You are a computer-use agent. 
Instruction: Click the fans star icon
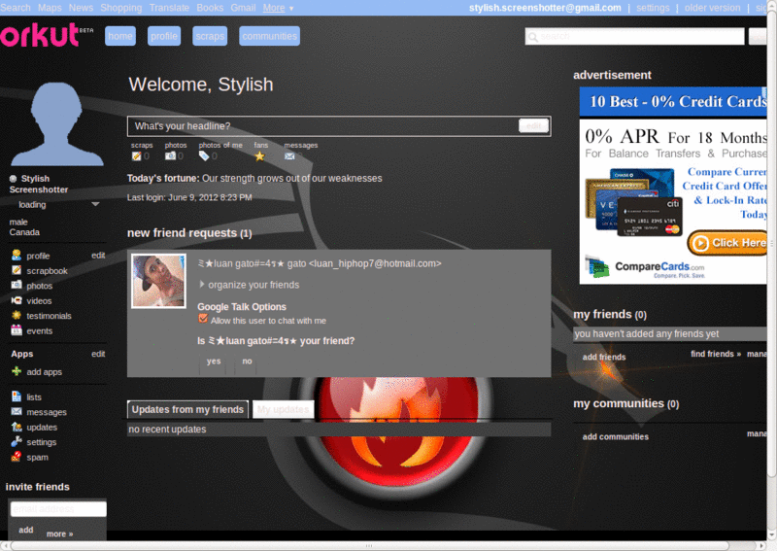coord(259,156)
